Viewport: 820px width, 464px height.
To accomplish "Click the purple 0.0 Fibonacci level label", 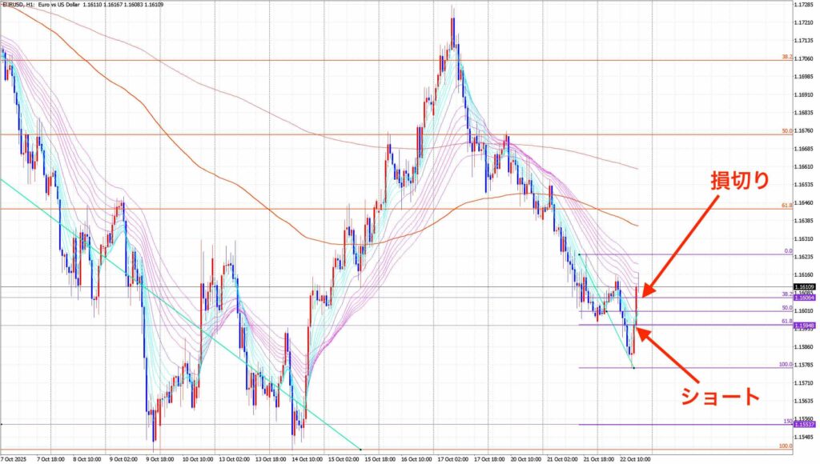I will pyautogui.click(x=787, y=251).
